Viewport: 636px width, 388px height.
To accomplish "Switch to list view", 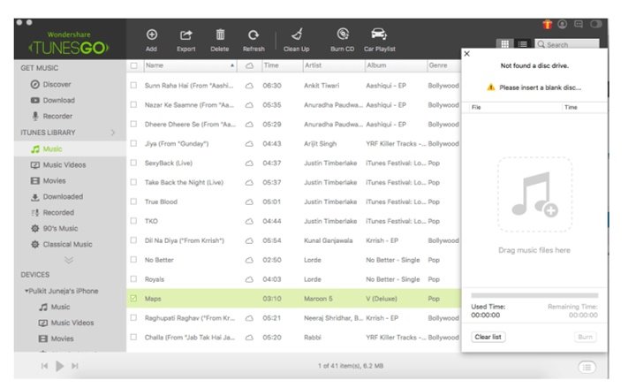I will coord(522,44).
